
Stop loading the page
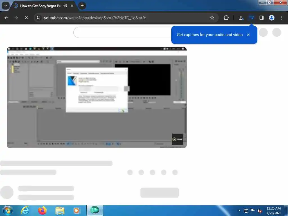(26, 18)
